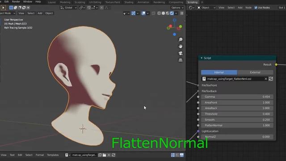This screenshot has width=286, height=161.
Task: Open the gizmo options dropdown arrow
Action: pos(138,13)
